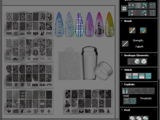Click first Stitch icon with gear
This screenshot has width=160, height=120.
point(129,76)
